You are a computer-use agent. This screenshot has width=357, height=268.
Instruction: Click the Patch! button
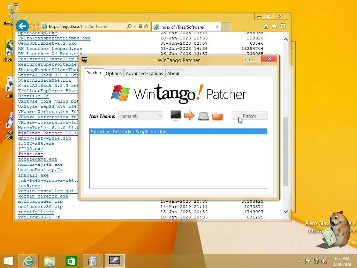click(250, 116)
